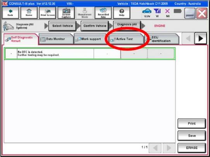Open the Help button
Viewport: 210px width, 157px height.
tap(122, 13)
